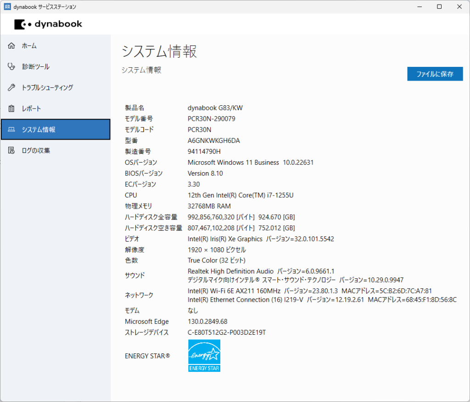
Task: Click model number PCR30N-290079
Action: (211, 119)
